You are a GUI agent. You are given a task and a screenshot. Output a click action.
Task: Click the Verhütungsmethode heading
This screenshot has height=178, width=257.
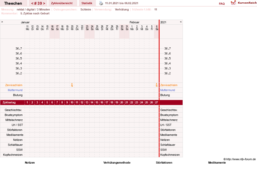click(117, 163)
